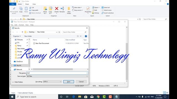Click the Windows Start button

point(12,97)
